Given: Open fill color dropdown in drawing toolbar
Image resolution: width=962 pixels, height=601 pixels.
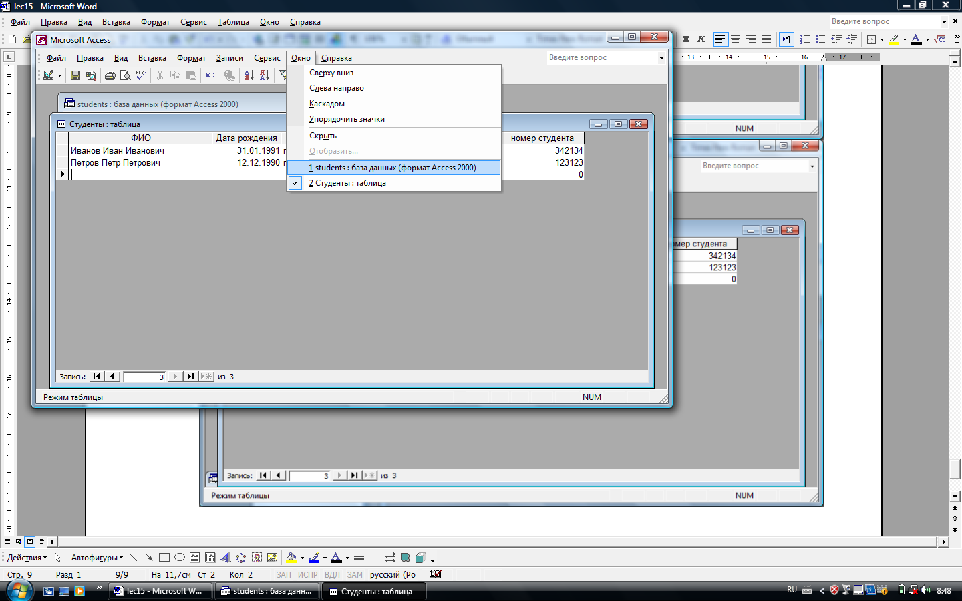Looking at the screenshot, I should click(x=302, y=558).
